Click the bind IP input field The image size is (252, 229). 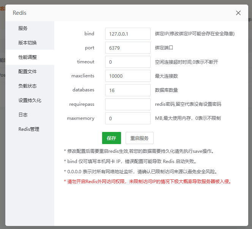point(128,34)
